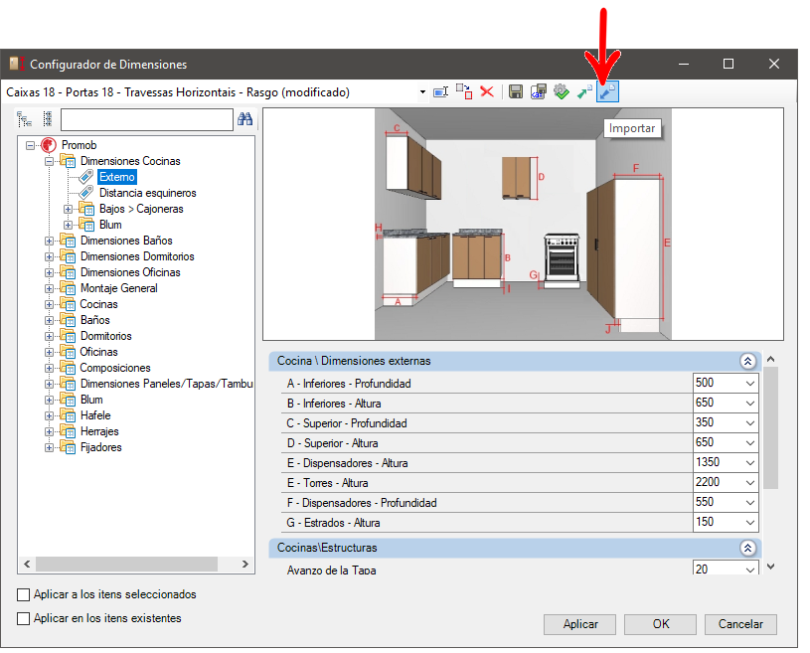The width and height of the screenshot is (810, 653).
Task: Open the A - Inferiores Profundidad dropdown
Action: (750, 384)
